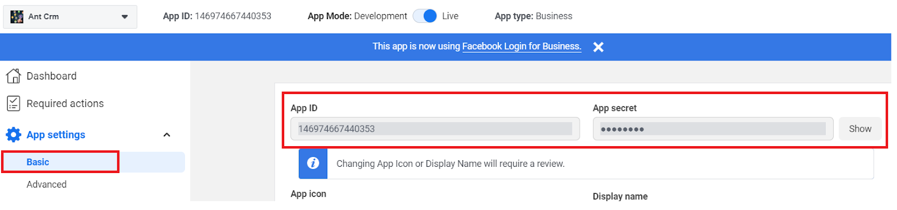Click the Changing App Icon review notice text

point(450,164)
